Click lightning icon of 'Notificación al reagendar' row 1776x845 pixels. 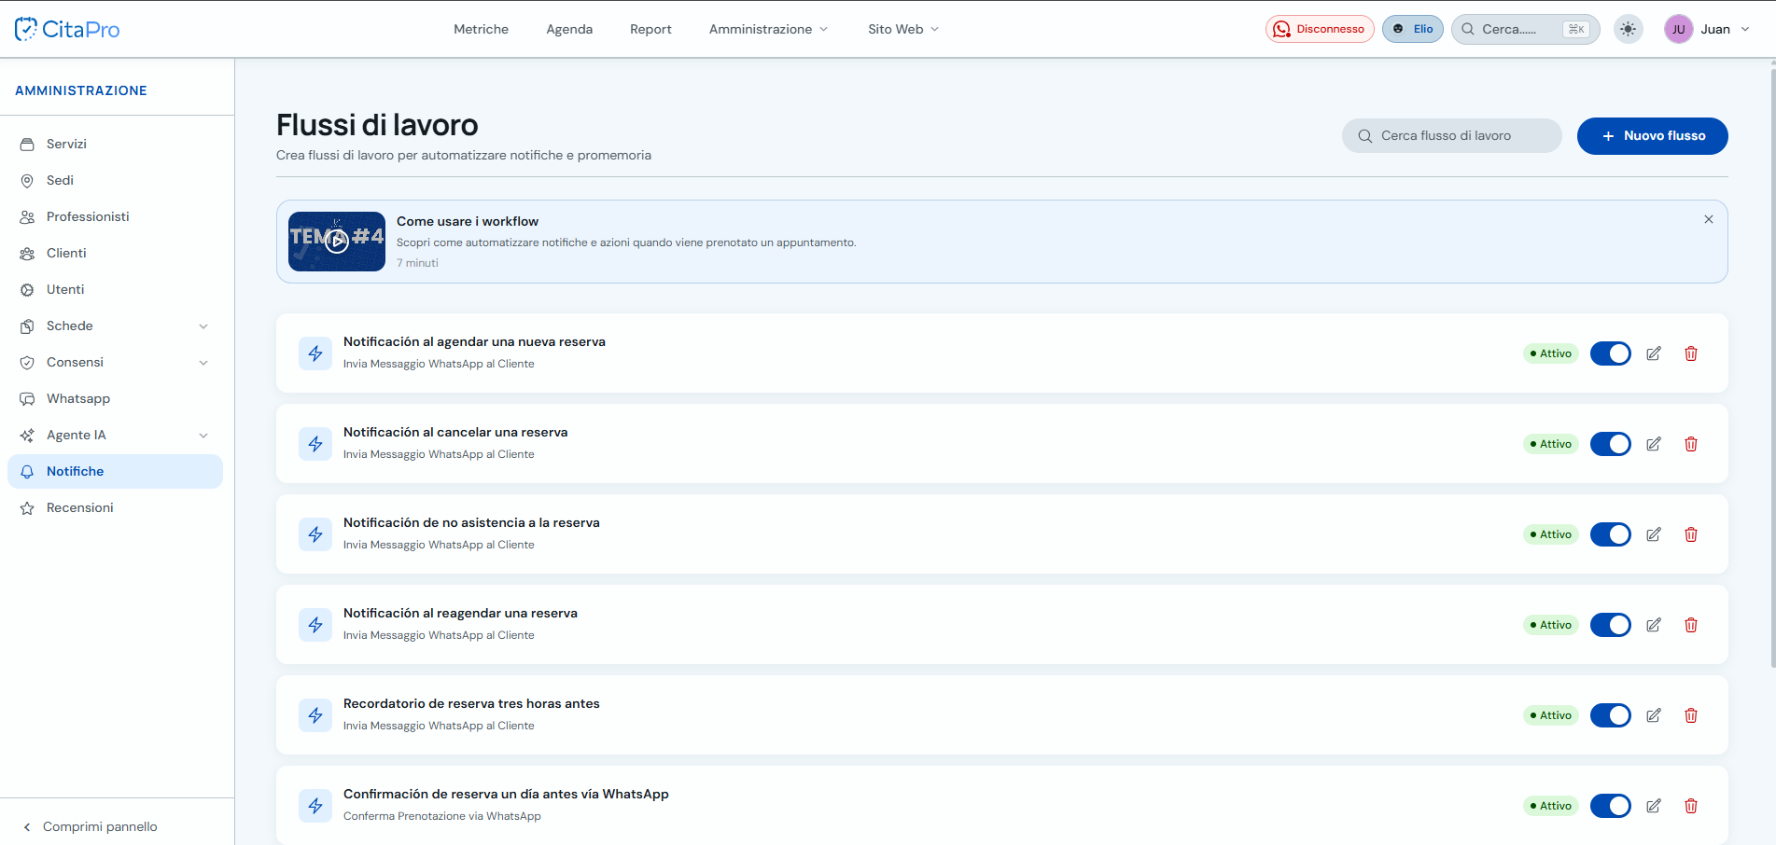(x=315, y=625)
